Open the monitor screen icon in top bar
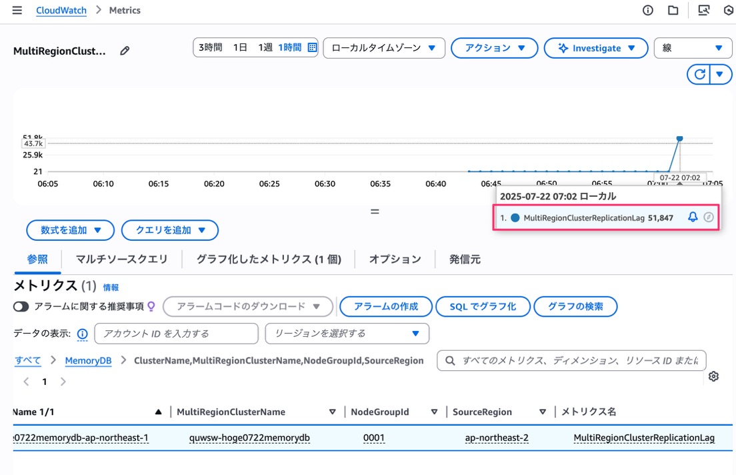The width and height of the screenshot is (736, 475). tap(703, 10)
